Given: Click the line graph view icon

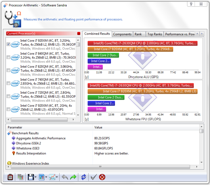Looking at the screenshot, I should click(x=52, y=177).
